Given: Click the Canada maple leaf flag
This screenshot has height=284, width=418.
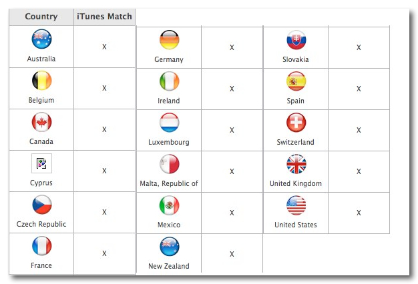Looking at the screenshot, I should tap(41, 122).
